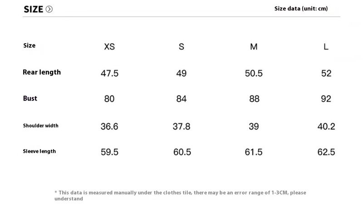Click the 61.5 sleeve length value
The width and height of the screenshot is (363, 215).
pyautogui.click(x=254, y=152)
